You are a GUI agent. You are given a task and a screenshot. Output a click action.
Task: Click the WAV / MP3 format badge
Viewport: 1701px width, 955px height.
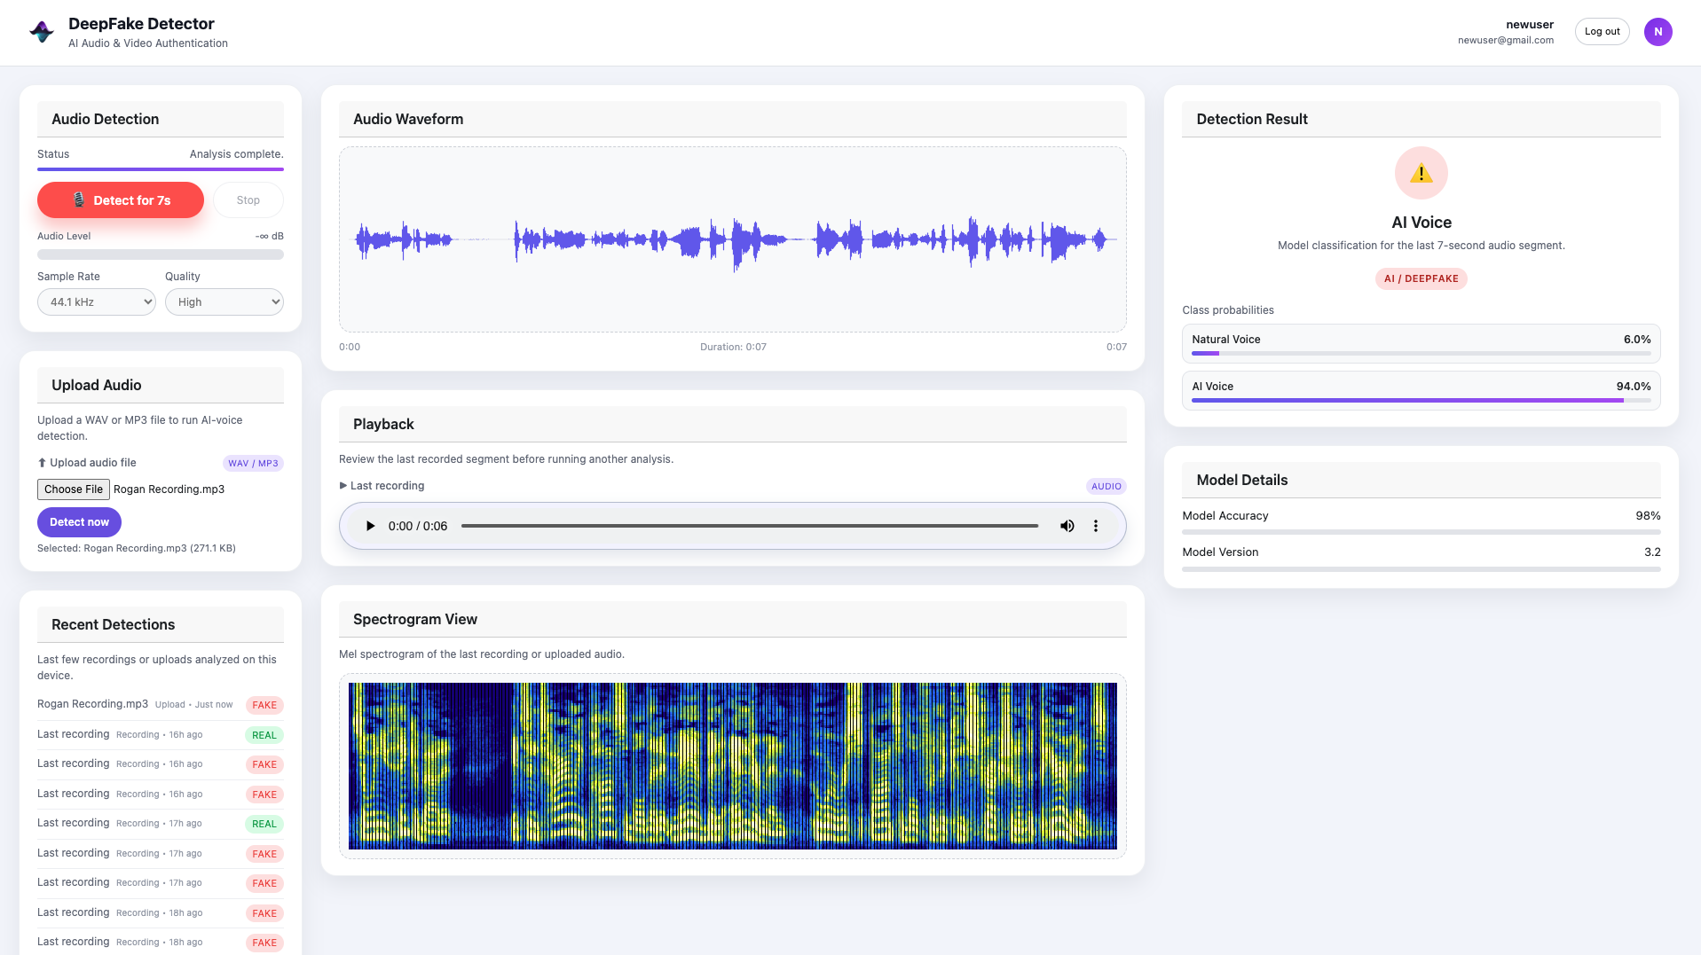pyautogui.click(x=253, y=463)
